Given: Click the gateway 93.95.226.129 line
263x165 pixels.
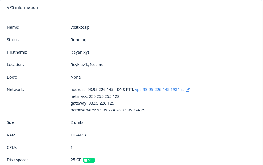Looking at the screenshot, I should pyautogui.click(x=92, y=103).
